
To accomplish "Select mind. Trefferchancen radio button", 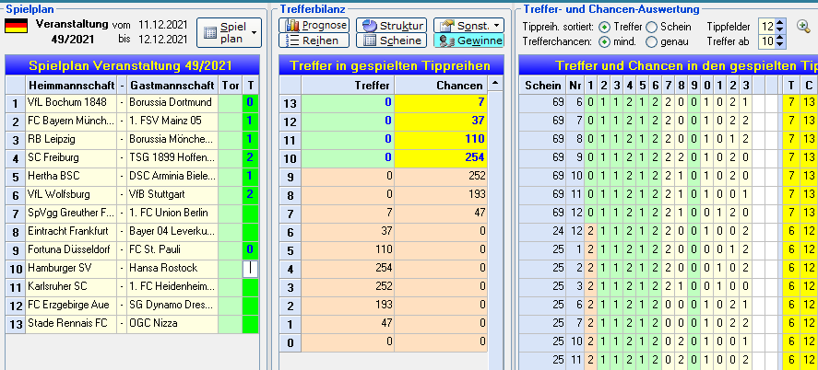I will pos(604,41).
